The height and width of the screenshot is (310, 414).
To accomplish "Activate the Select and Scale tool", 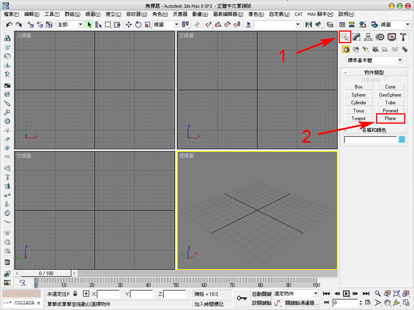I will pos(147,25).
